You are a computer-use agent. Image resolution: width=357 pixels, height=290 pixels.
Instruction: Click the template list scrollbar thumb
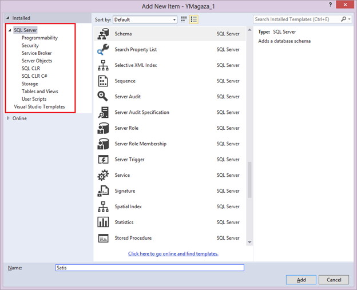point(249,180)
